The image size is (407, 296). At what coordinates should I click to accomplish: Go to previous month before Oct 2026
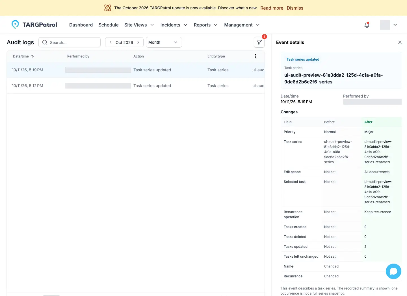pyautogui.click(x=111, y=42)
